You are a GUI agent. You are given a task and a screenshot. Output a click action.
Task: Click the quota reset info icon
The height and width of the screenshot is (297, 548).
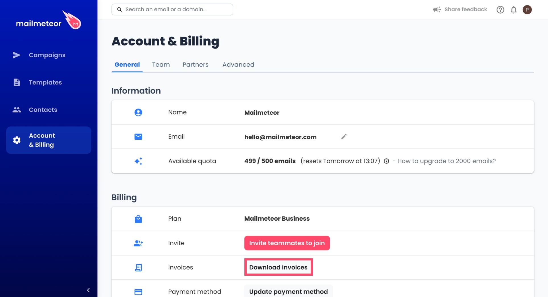[386, 161]
